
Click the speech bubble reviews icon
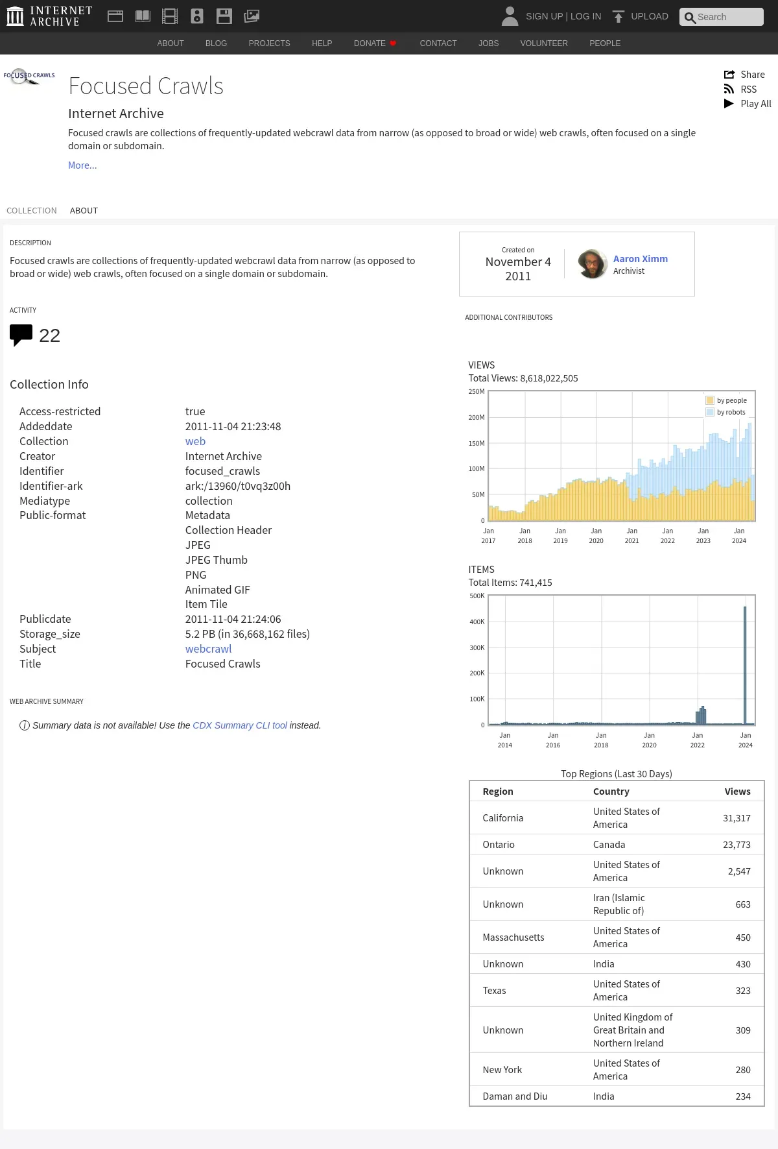point(21,335)
